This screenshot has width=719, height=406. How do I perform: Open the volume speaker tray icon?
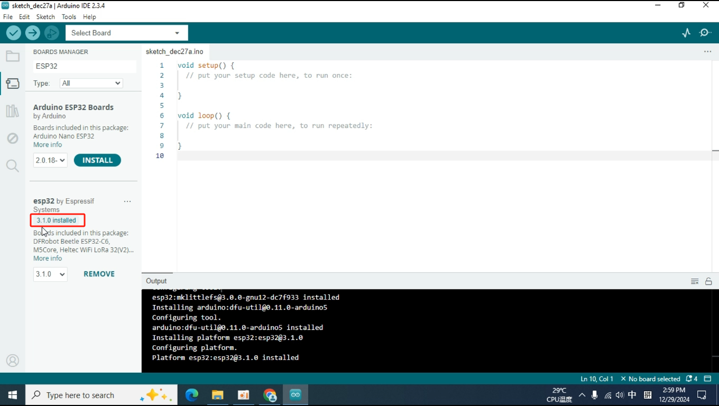coord(620,395)
